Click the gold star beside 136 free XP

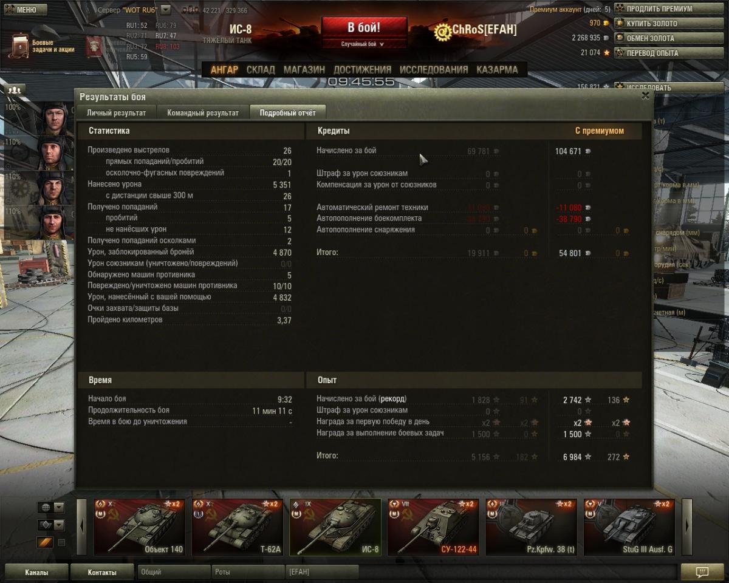pyautogui.click(x=626, y=400)
